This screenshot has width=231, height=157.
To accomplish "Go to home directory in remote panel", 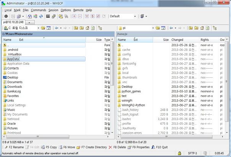I will pyautogui.click(x=202, y=28).
